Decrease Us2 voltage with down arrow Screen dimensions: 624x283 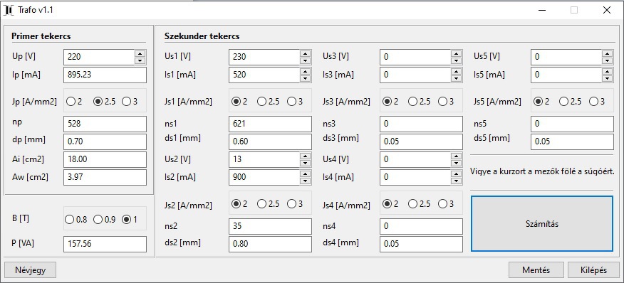[306, 164]
